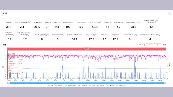Click the blue time range bar
The width and height of the screenshot is (173, 97).
pos(87,83)
